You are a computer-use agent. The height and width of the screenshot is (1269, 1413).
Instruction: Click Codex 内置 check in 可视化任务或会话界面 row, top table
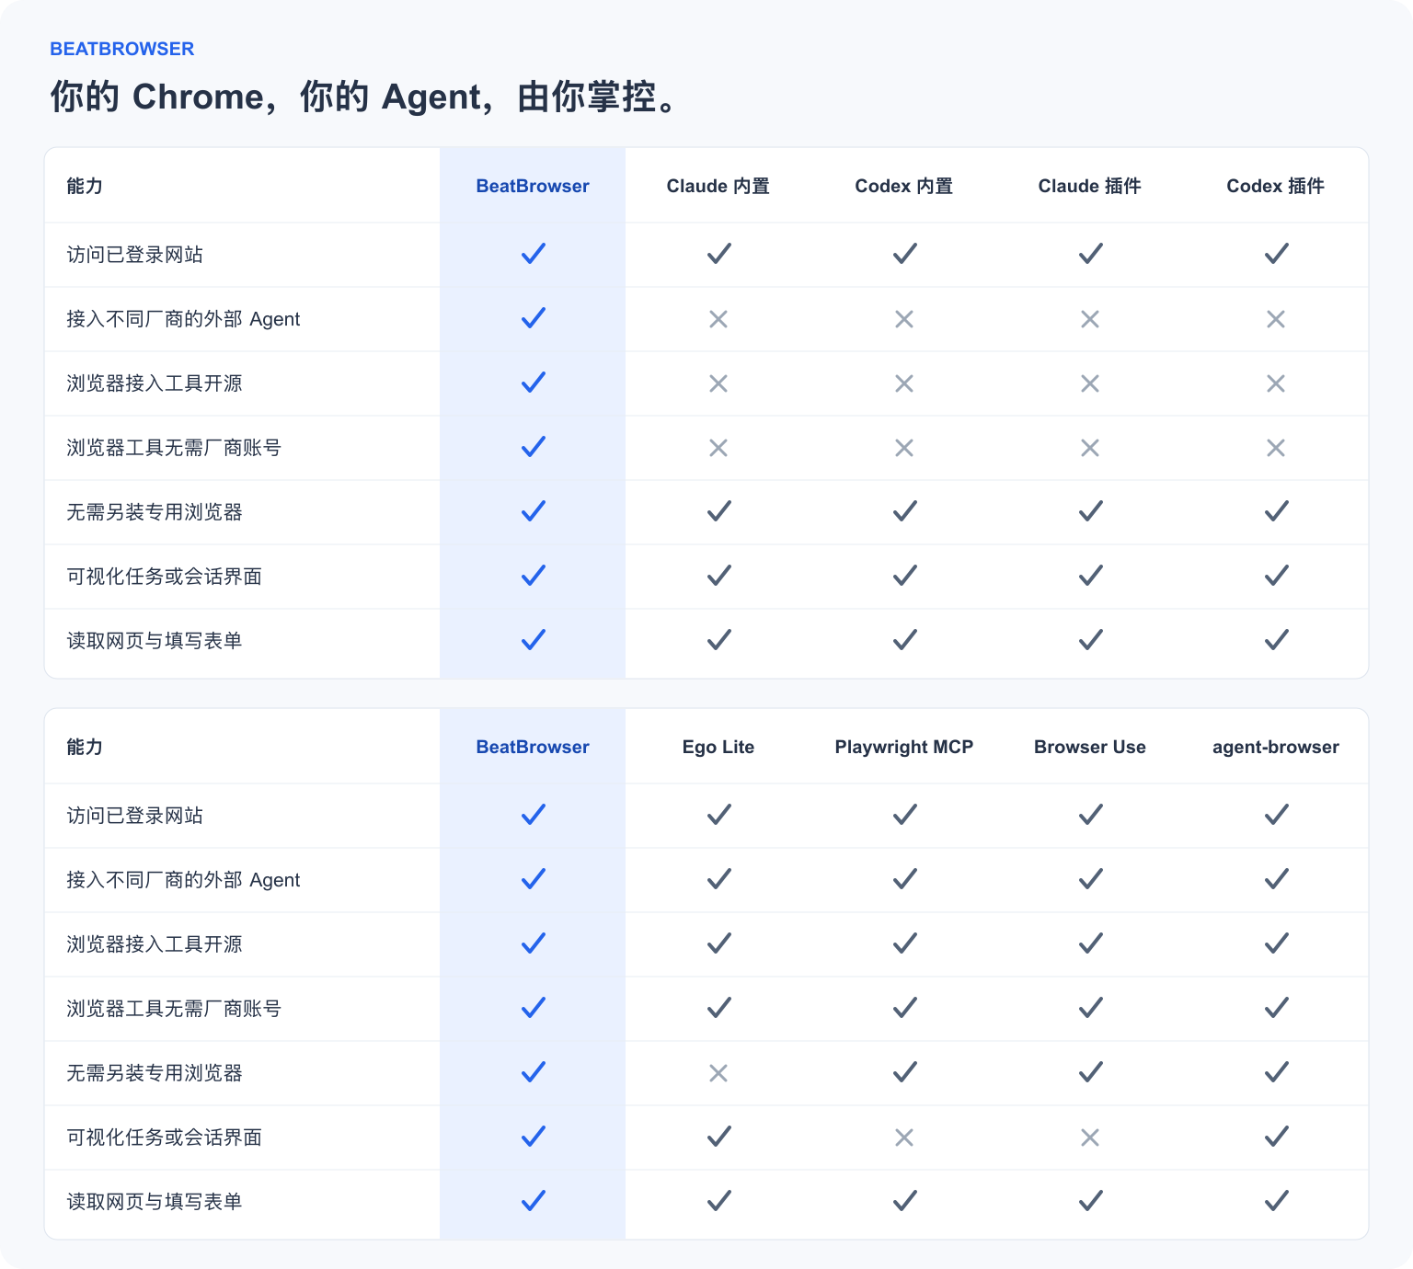[905, 576]
